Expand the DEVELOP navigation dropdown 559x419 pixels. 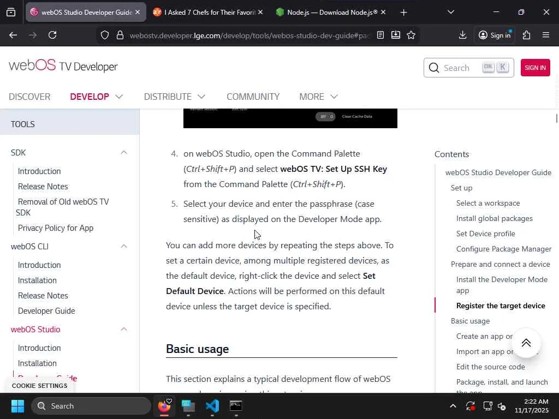point(96,97)
